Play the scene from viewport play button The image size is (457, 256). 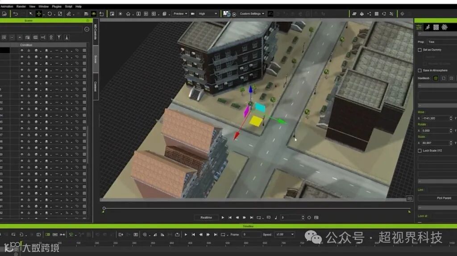point(223,218)
